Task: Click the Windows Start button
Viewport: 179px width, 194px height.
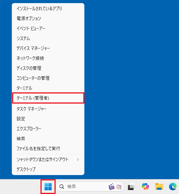Action: 48,187
